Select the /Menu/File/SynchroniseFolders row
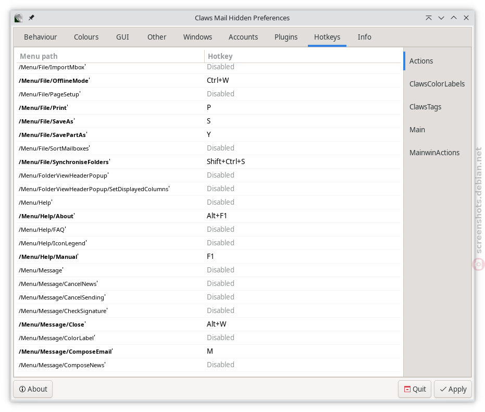Viewport: 485px width, 412px height. point(209,162)
